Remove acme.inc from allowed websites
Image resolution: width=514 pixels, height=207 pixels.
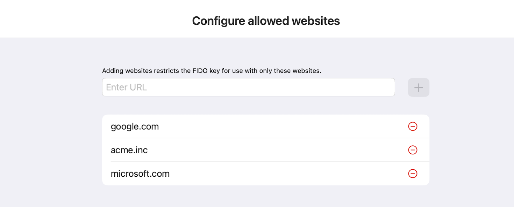click(x=413, y=150)
